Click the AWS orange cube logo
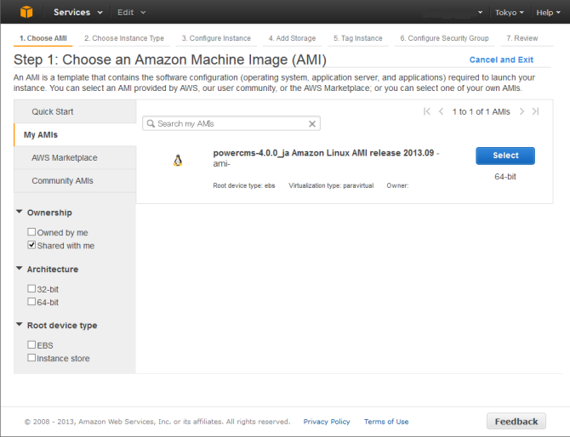Screen dimensions: 570x437 26,12
